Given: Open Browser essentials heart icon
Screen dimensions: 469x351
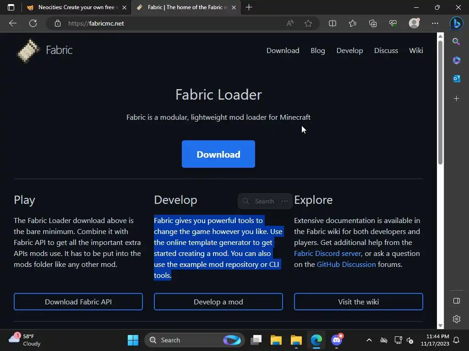Looking at the screenshot, I should [393, 23].
